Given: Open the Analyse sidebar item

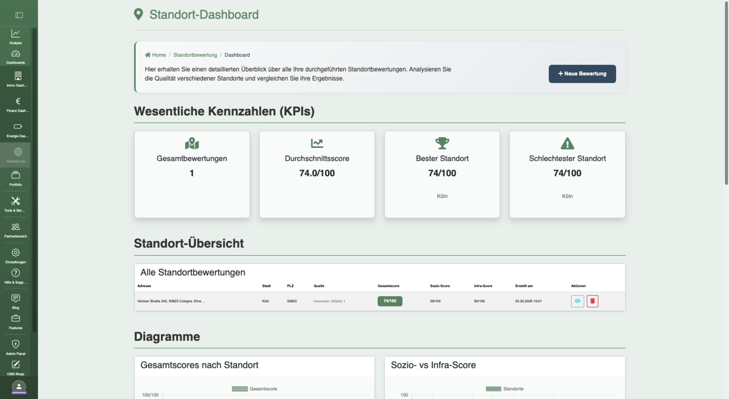Looking at the screenshot, I should click(15, 37).
